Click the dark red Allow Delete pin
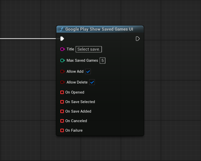This screenshot has height=161, width=201. [62, 82]
